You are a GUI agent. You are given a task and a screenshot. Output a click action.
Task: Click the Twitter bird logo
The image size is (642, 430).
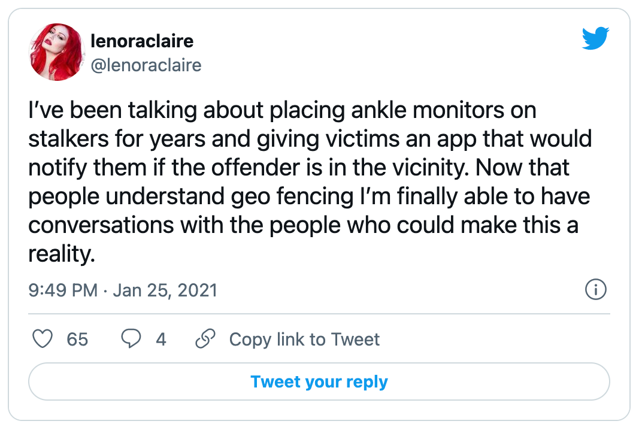[x=595, y=39]
